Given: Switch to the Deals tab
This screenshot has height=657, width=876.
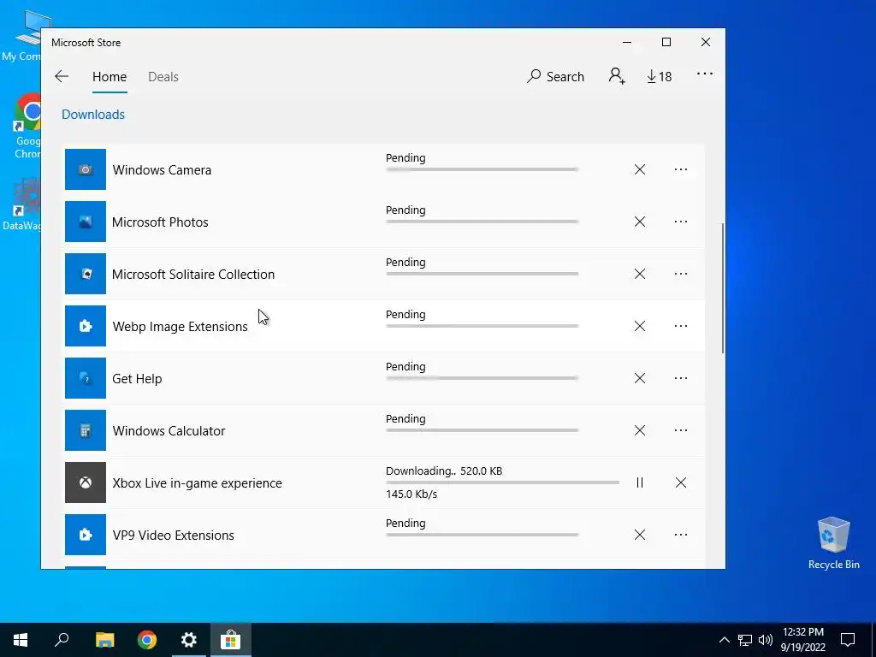Looking at the screenshot, I should [x=163, y=76].
